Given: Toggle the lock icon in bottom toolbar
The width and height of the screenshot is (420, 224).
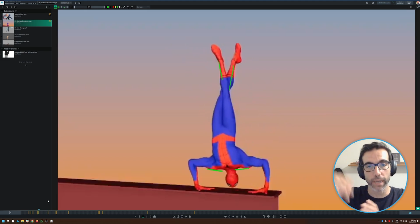Looking at the screenshot, I should coord(229,217).
